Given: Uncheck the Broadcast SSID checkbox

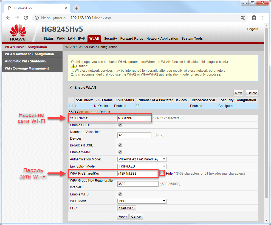Looking at the screenshot, I should pyautogui.click(x=120, y=145).
